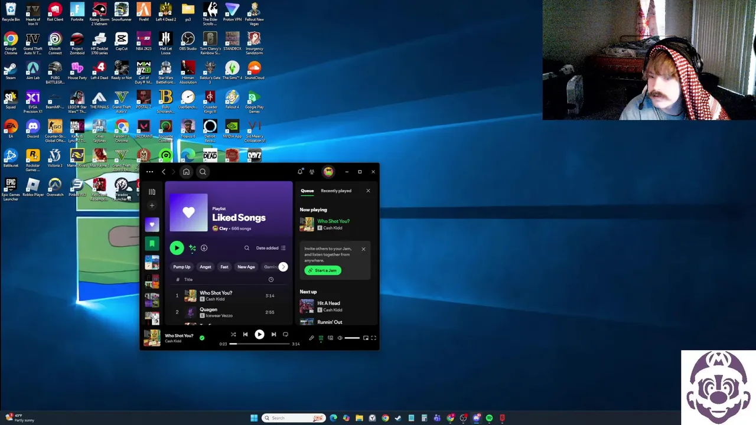The image size is (756, 425).
Task: Open Spotify's three-dot main menu
Action: point(149,172)
